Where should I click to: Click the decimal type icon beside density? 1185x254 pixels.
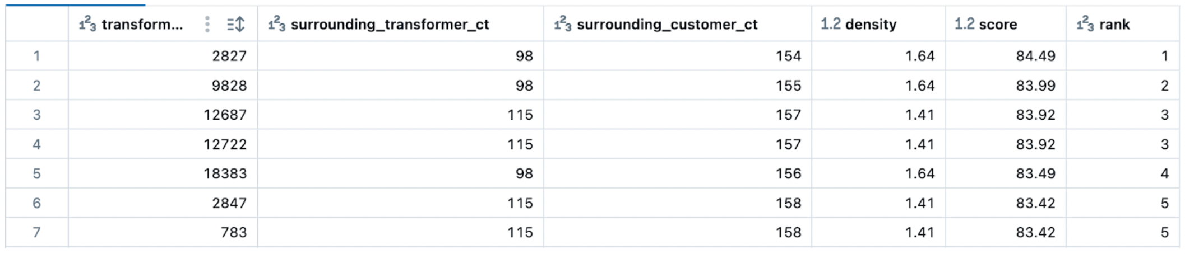click(x=830, y=24)
